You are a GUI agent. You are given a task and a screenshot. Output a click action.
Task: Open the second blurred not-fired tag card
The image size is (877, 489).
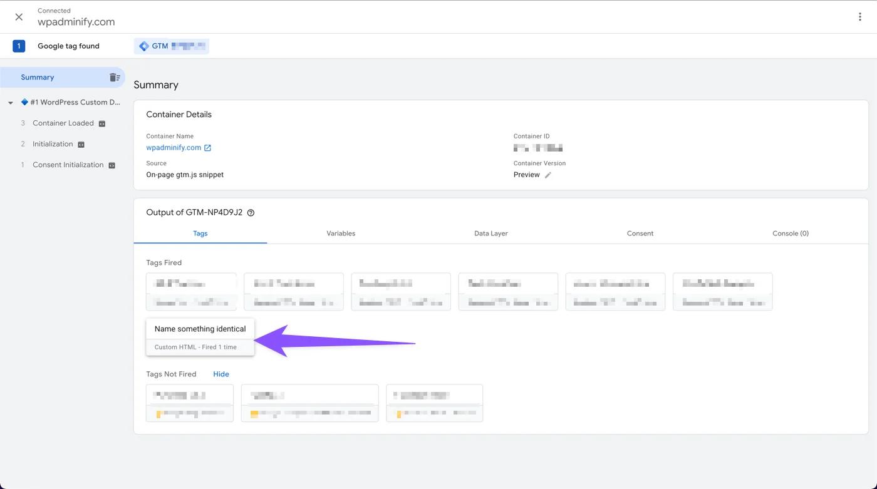tap(309, 403)
